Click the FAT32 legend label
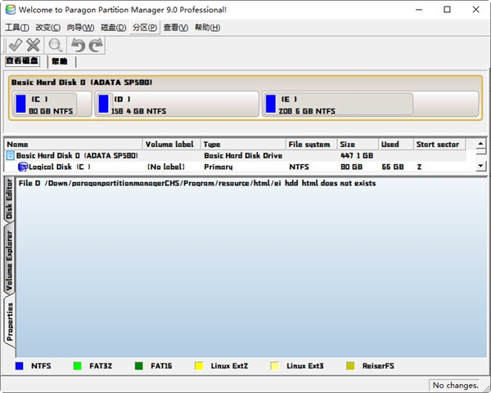The image size is (491, 393). click(101, 366)
